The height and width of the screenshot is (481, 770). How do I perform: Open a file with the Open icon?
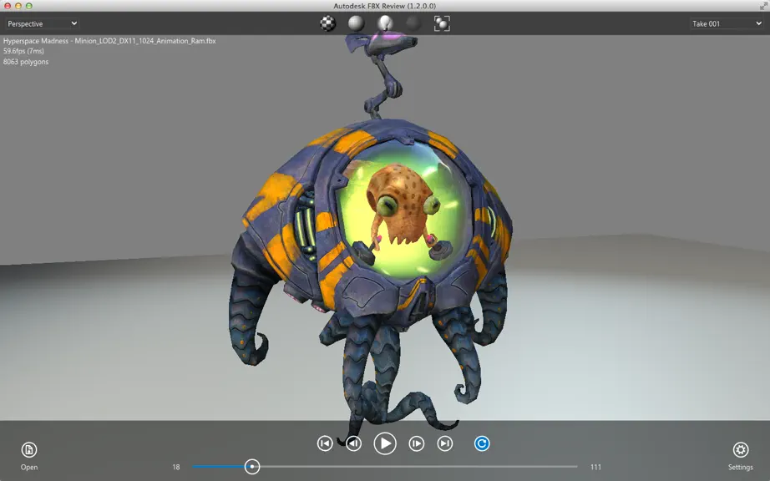pyautogui.click(x=29, y=449)
